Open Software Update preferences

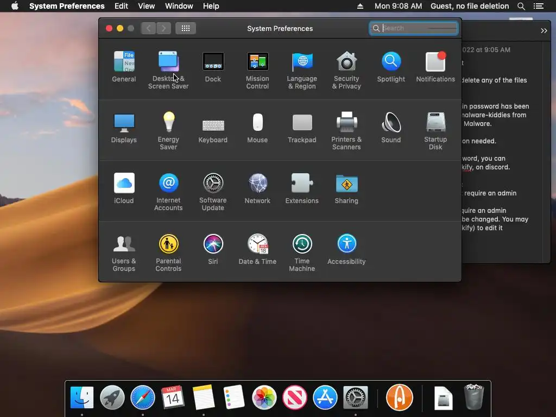(x=213, y=192)
